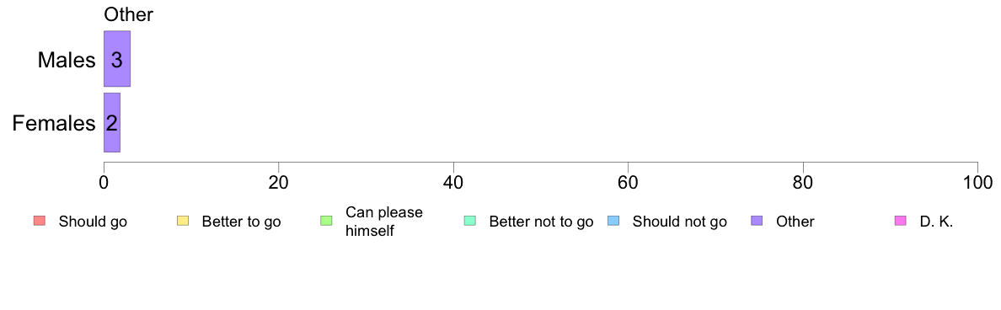Click the Can please himself legend label
Screen dimensions: 1001x310
click(383, 222)
